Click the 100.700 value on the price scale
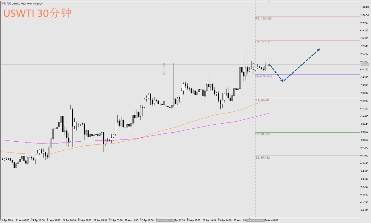The image size is (371, 223). (365, 15)
